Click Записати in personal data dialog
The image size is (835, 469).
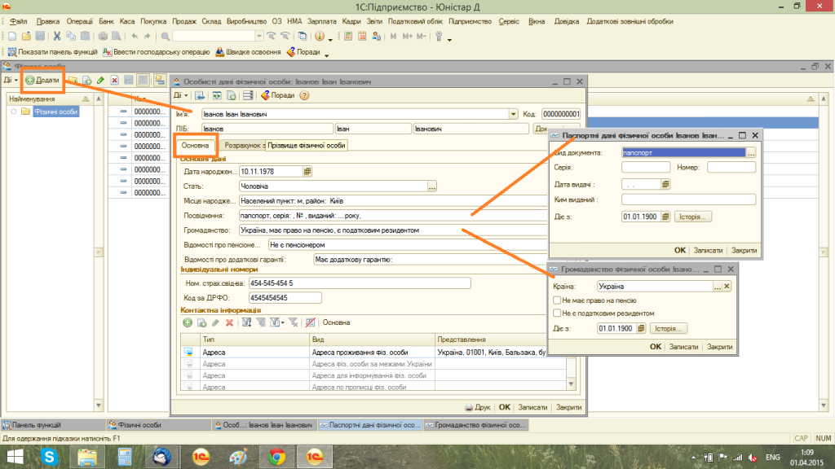[532, 407]
